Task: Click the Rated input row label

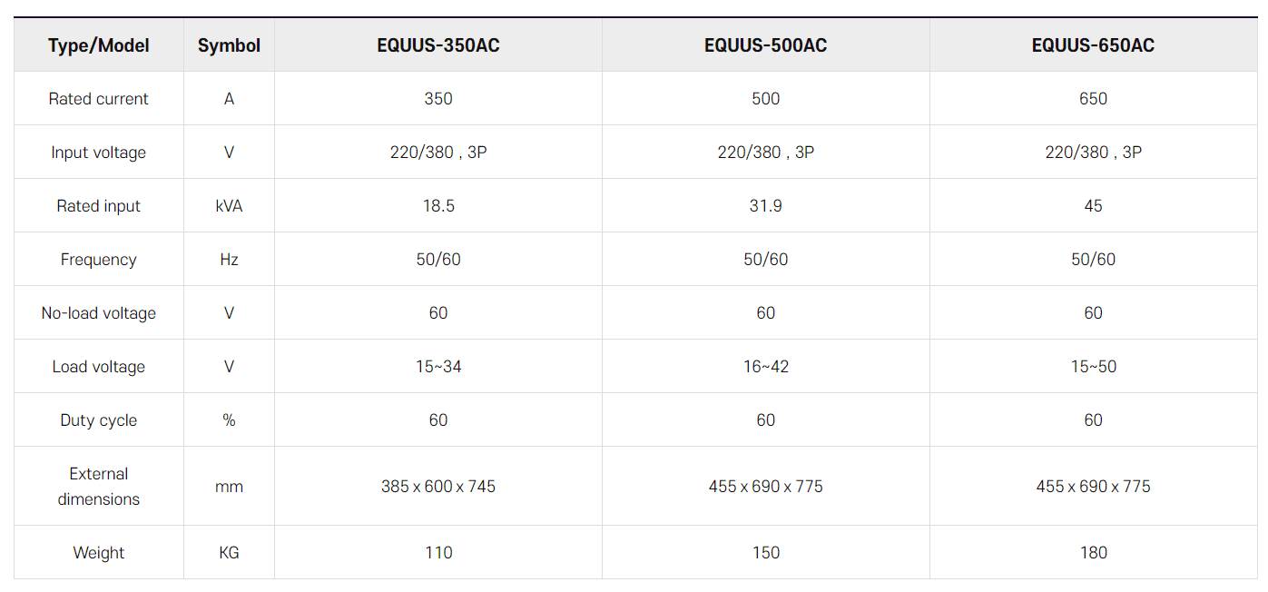Action: coord(99,206)
